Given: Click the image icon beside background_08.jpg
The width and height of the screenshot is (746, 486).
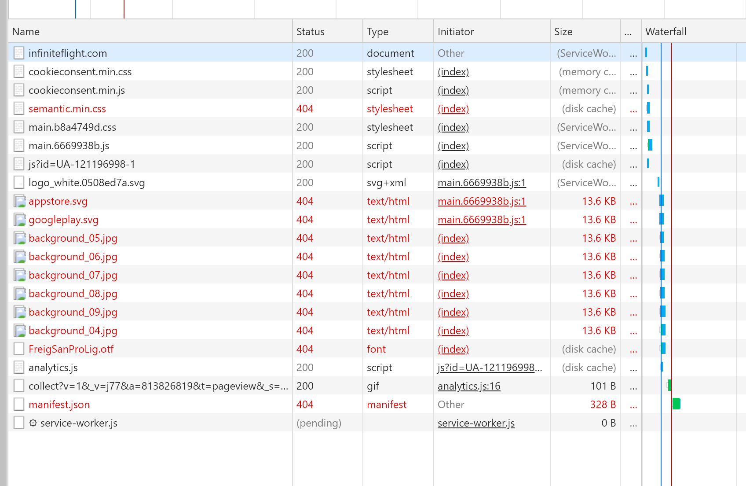Looking at the screenshot, I should pos(19,294).
